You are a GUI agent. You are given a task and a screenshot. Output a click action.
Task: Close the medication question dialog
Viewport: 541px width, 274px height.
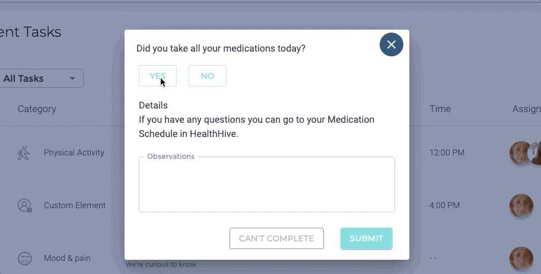click(x=392, y=44)
